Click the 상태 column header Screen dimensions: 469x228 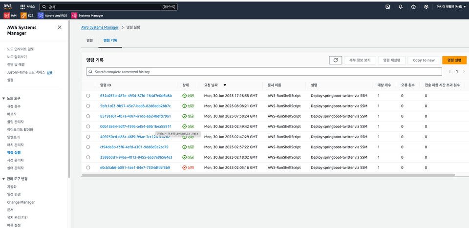186,85
